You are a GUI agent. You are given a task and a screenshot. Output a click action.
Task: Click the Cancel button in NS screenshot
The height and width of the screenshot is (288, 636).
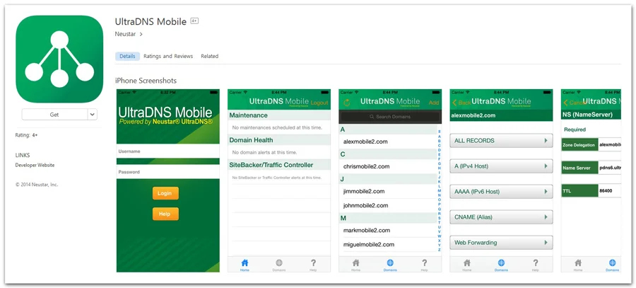(x=573, y=103)
